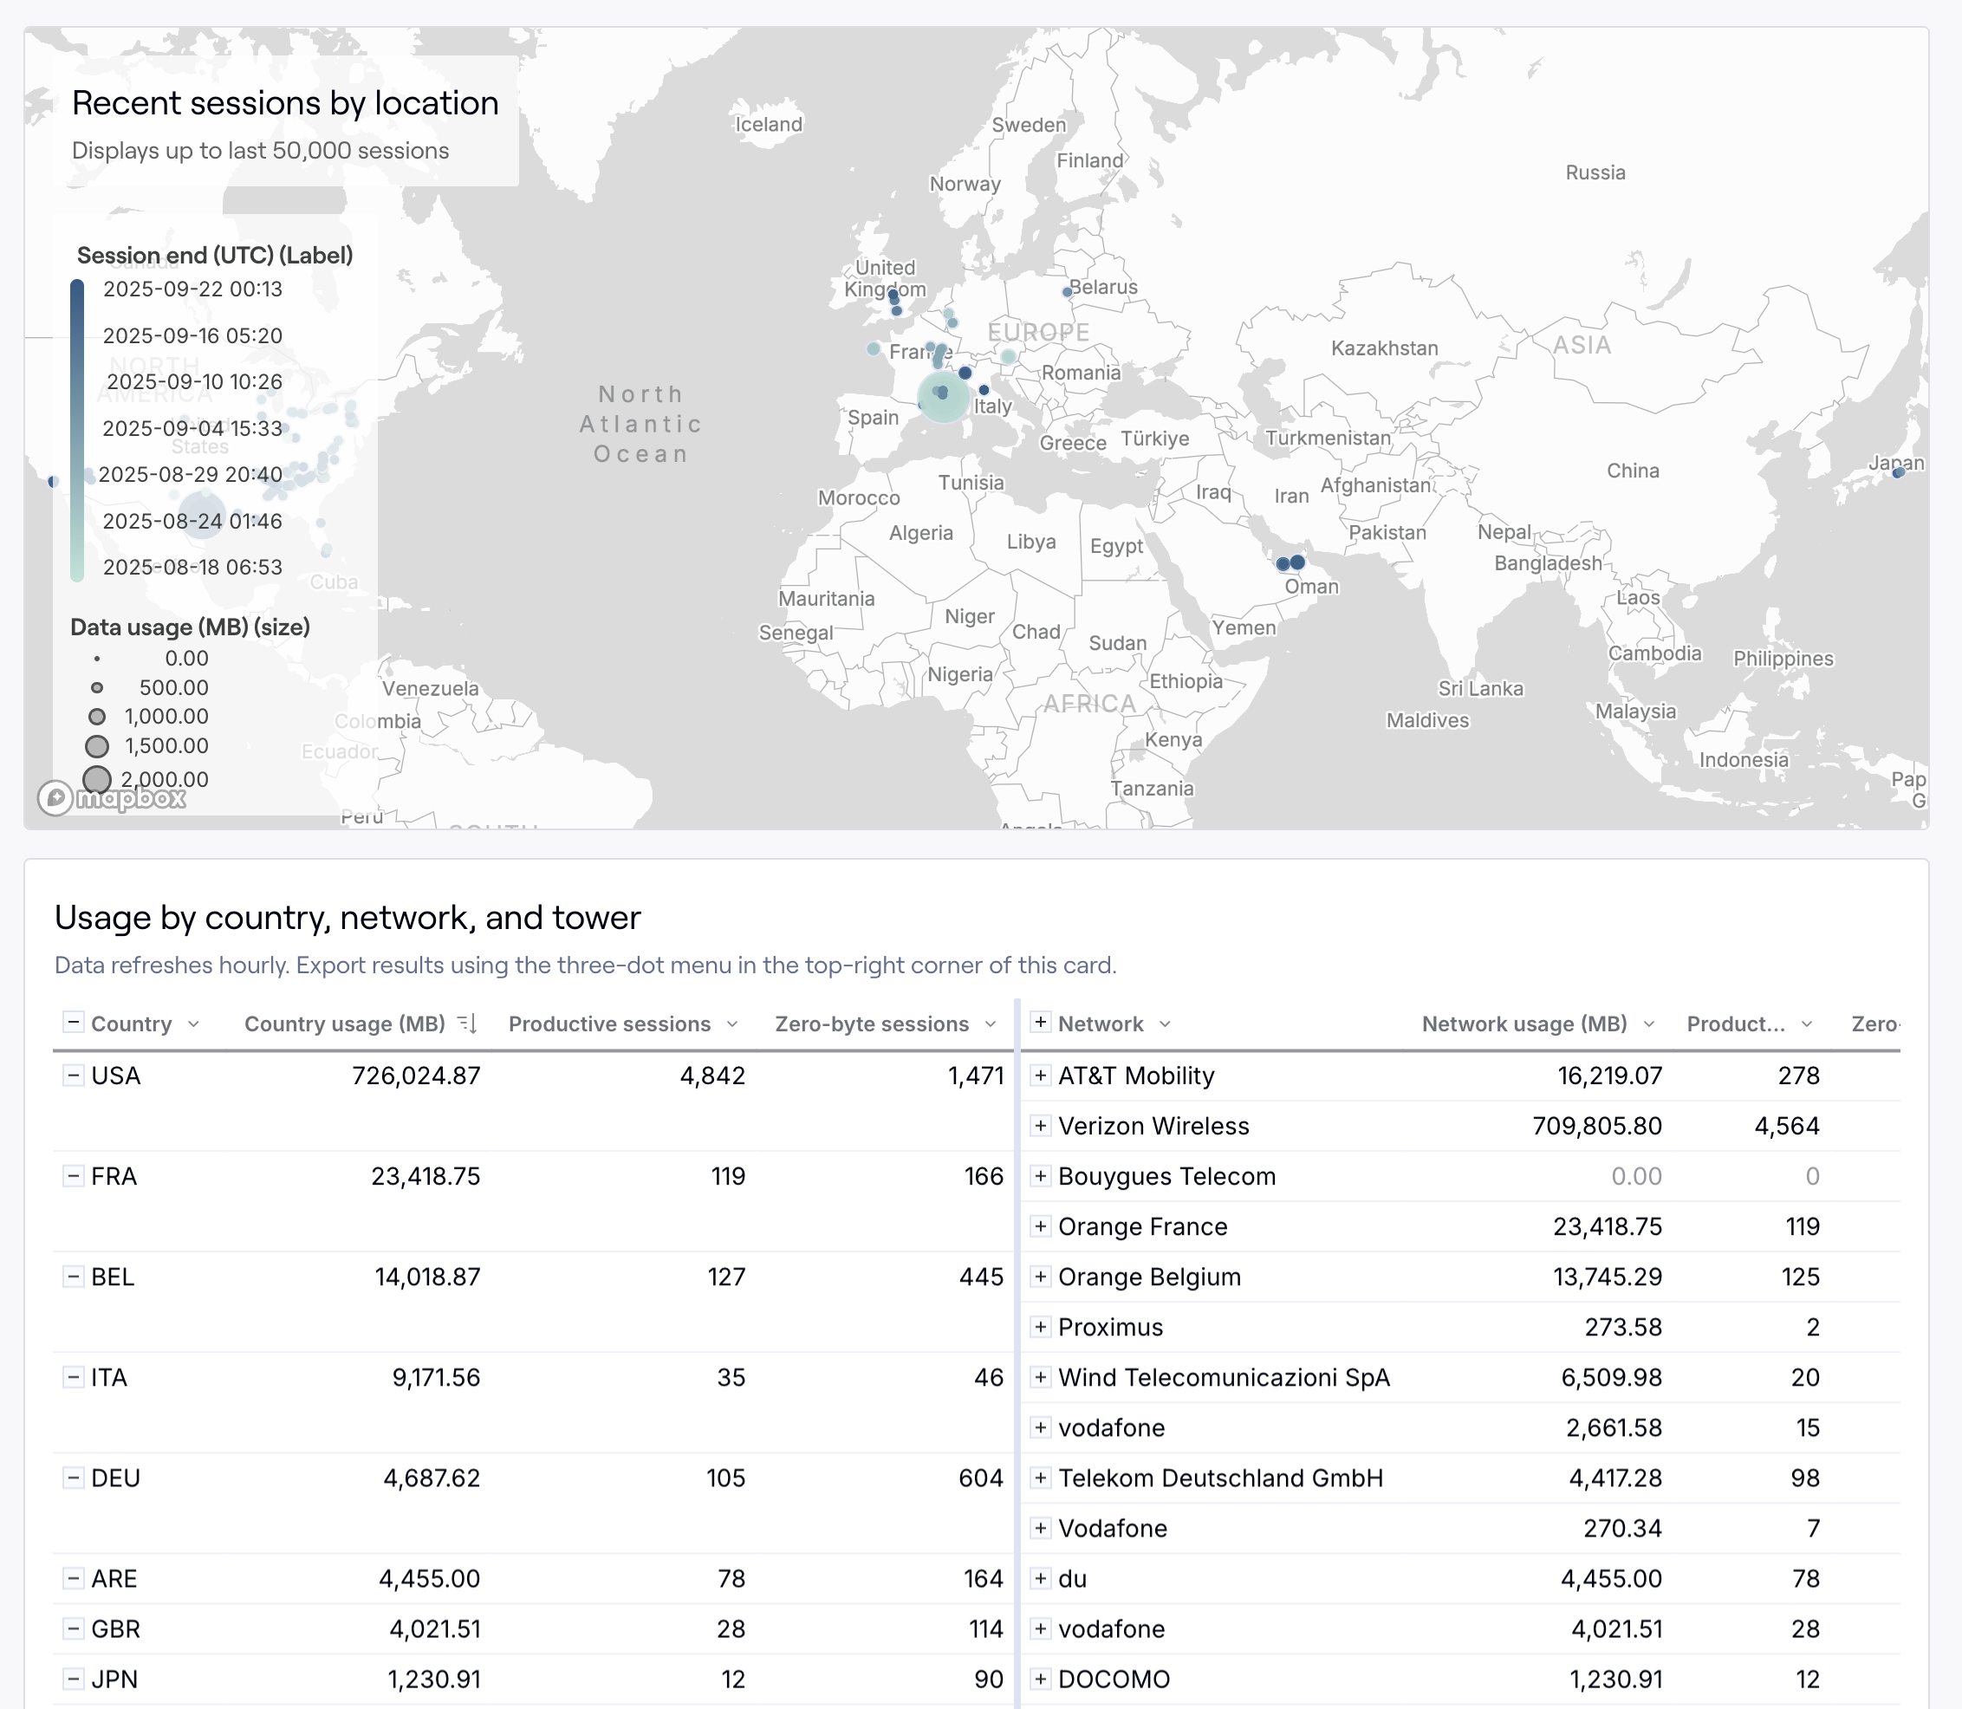The image size is (1962, 1709).
Task: Expand the Orange France network row
Action: click(x=1039, y=1226)
